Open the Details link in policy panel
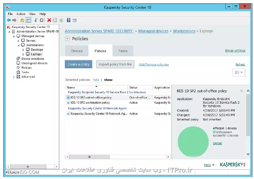Viewport: 254px width, 179px height. [x=217, y=143]
